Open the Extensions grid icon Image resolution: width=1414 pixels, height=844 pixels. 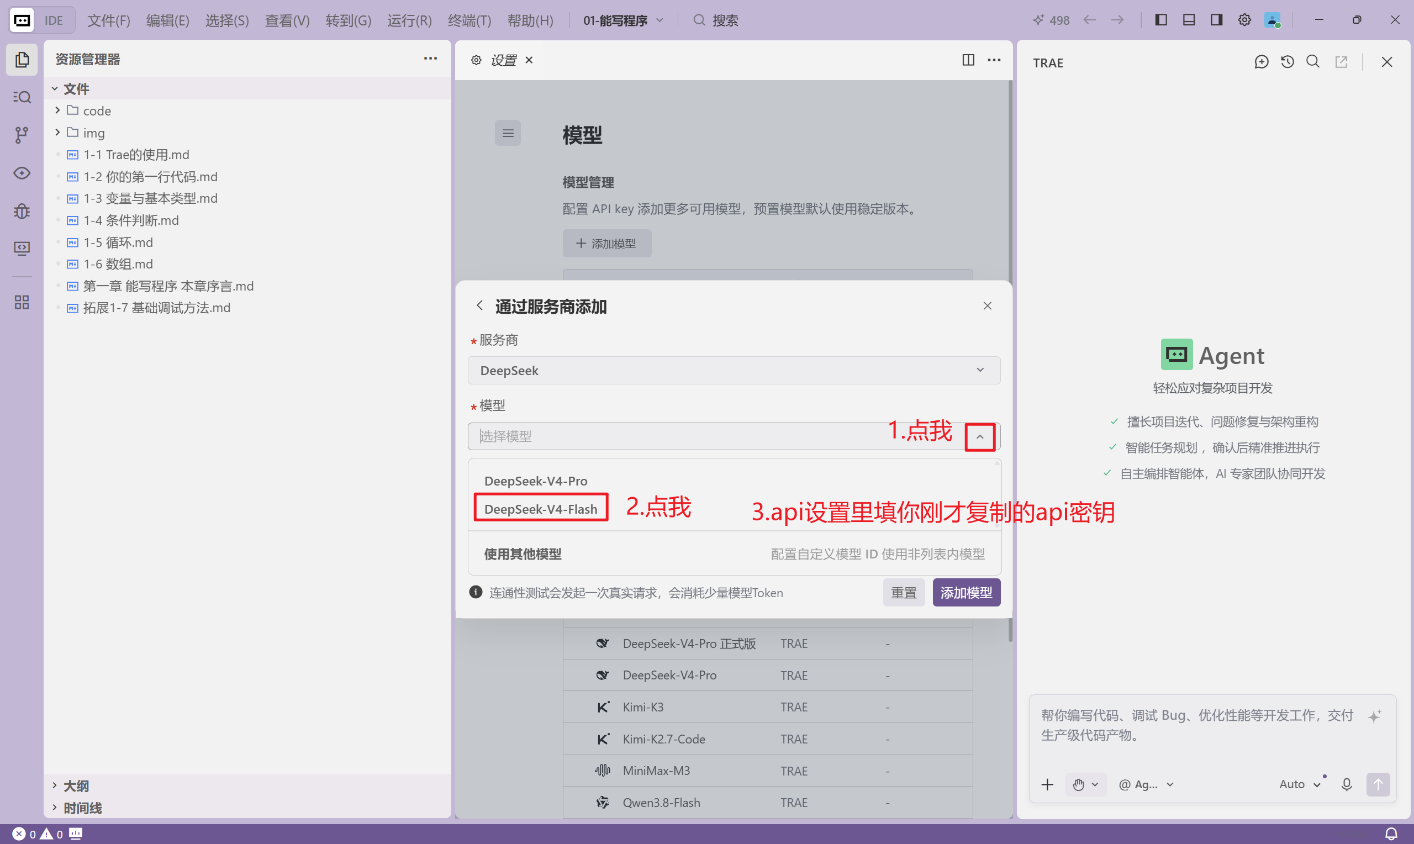pos(22,302)
